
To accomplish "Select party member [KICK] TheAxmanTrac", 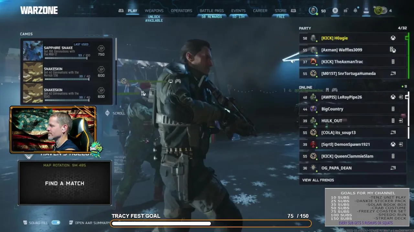I will pyautogui.click(x=353, y=62).
